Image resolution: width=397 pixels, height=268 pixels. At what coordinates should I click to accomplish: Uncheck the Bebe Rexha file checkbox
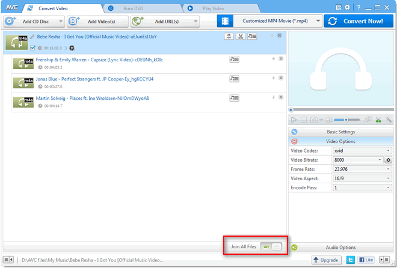[x=32, y=48]
